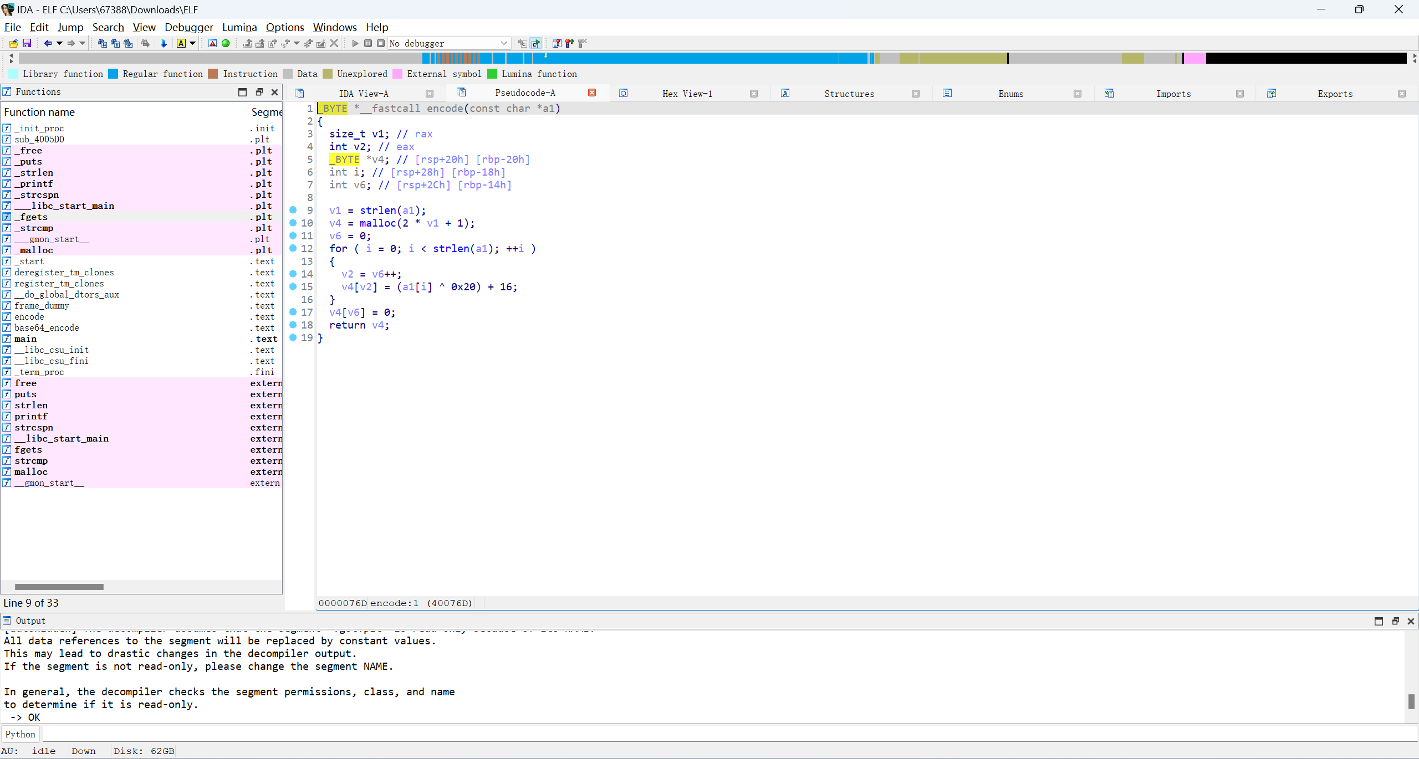Expand the dropdown beside the s+ structure icon
This screenshot has width=1419, height=759.
pos(297,43)
